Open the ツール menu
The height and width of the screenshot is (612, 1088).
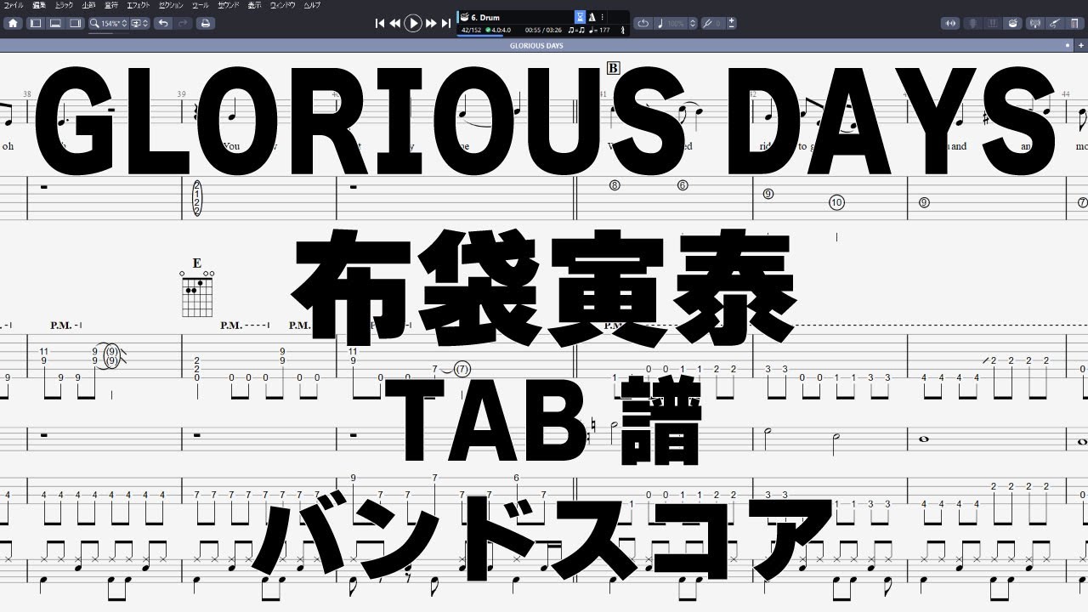tap(201, 5)
